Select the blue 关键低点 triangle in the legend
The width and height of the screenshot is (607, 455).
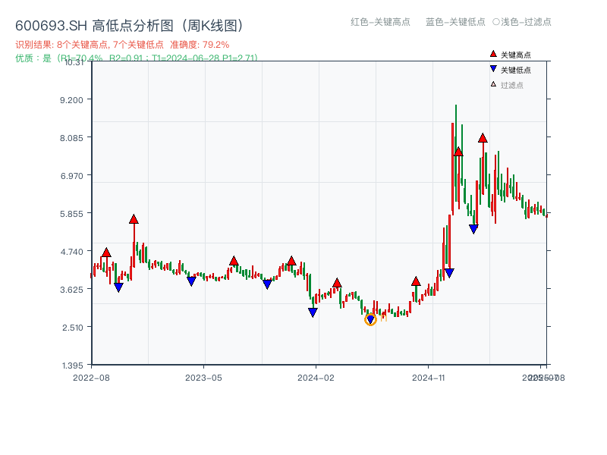tap(492, 69)
